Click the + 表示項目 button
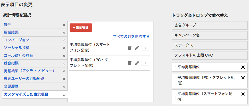Image resolution: width=249 pixels, height=106 pixels. [x=81, y=27]
